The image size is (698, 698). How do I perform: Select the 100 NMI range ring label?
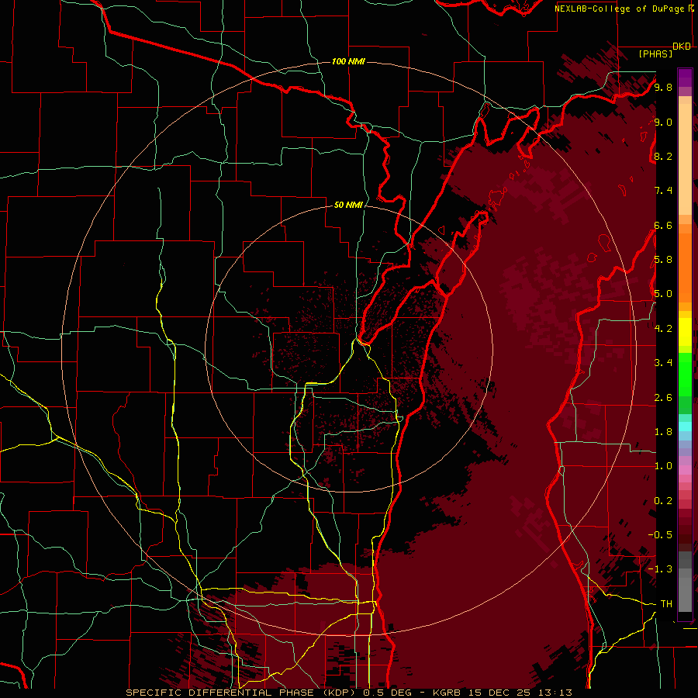click(348, 61)
